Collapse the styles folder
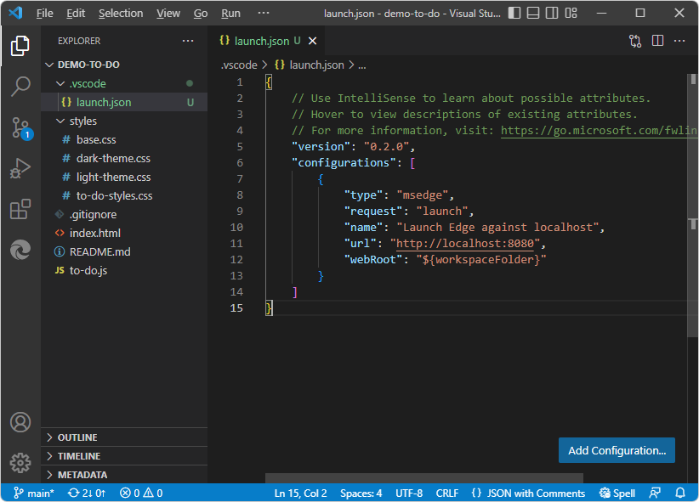Viewport: 699px width, 502px height. (83, 121)
